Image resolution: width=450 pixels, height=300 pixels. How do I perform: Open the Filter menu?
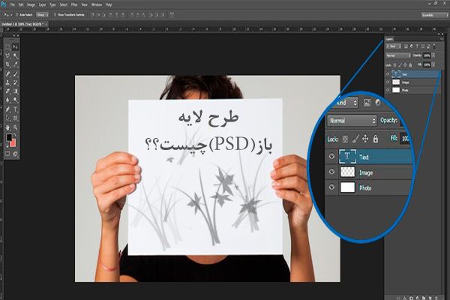coord(74,5)
